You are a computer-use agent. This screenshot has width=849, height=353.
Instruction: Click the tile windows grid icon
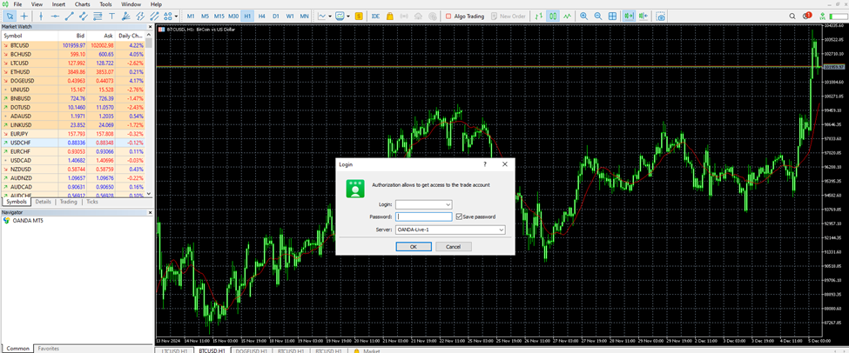612,17
